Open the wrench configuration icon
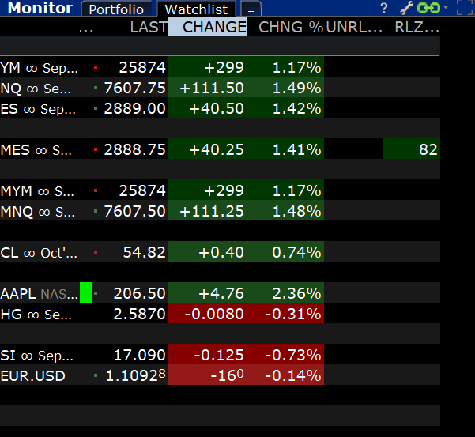The height and width of the screenshot is (437, 475). point(406,8)
